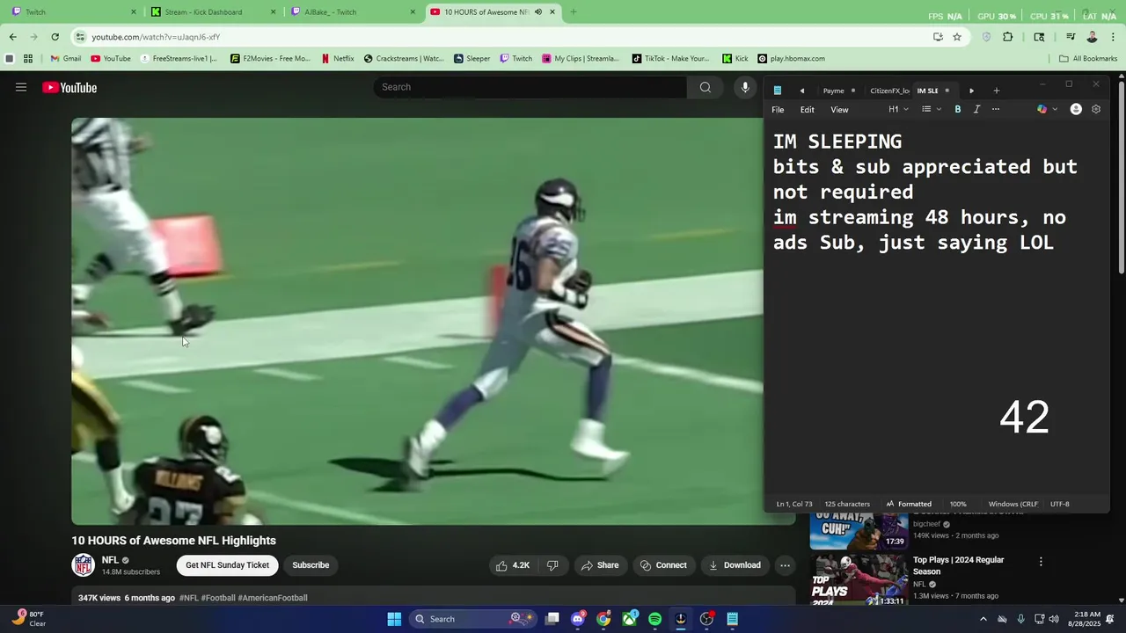Open the #AmericanFootball hashtag link
The width and height of the screenshot is (1126, 633).
tap(273, 598)
